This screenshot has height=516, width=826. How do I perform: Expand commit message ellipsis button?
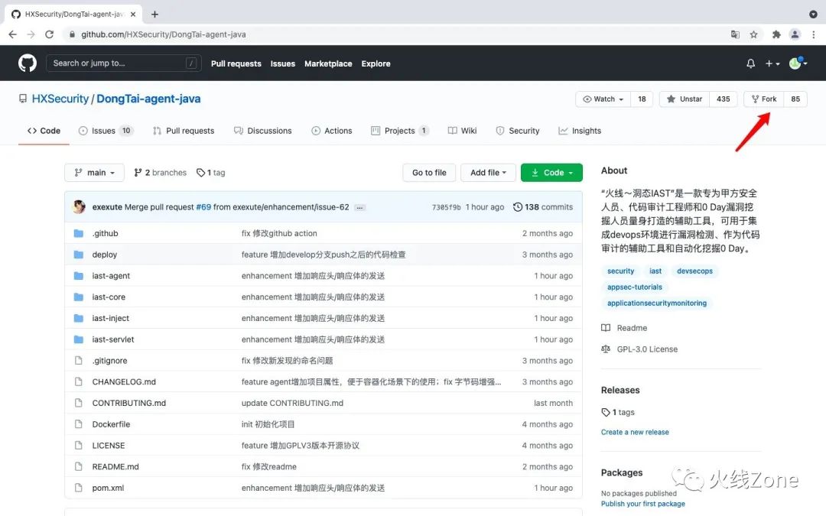click(359, 207)
